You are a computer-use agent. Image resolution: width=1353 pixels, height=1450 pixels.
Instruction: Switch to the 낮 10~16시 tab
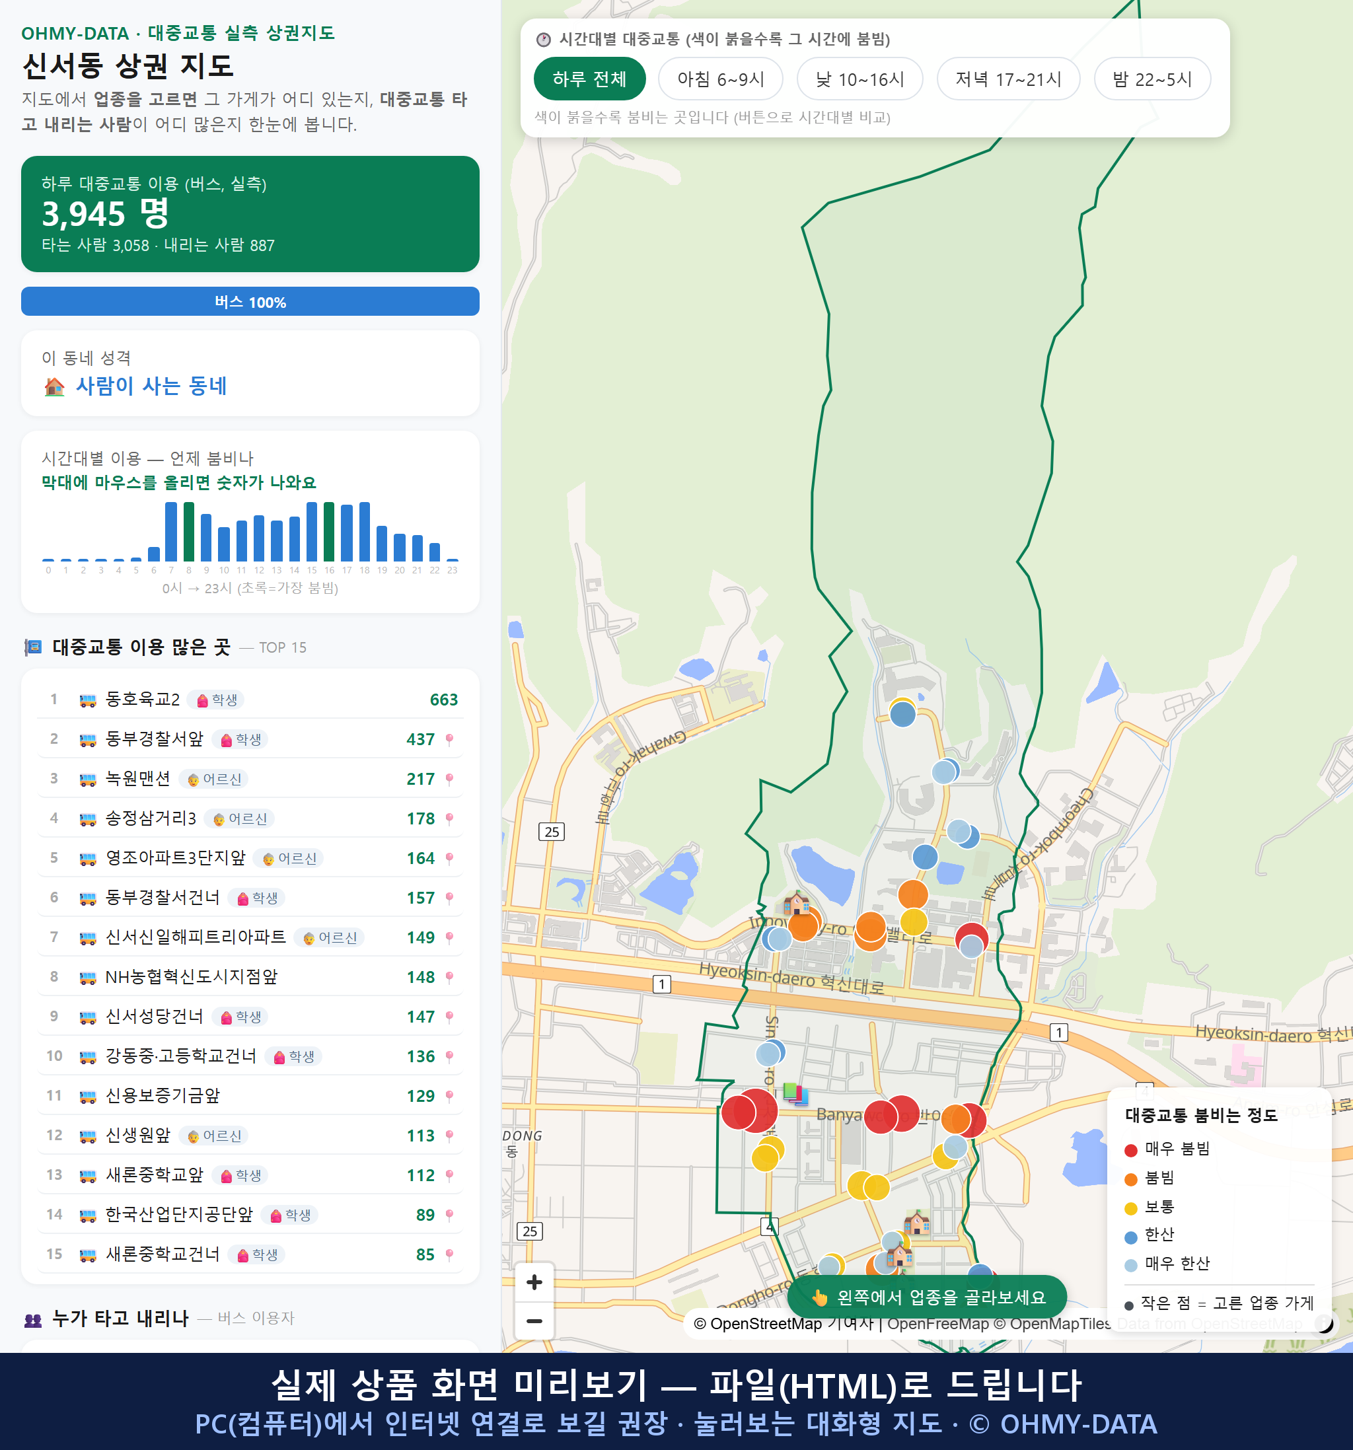859,79
